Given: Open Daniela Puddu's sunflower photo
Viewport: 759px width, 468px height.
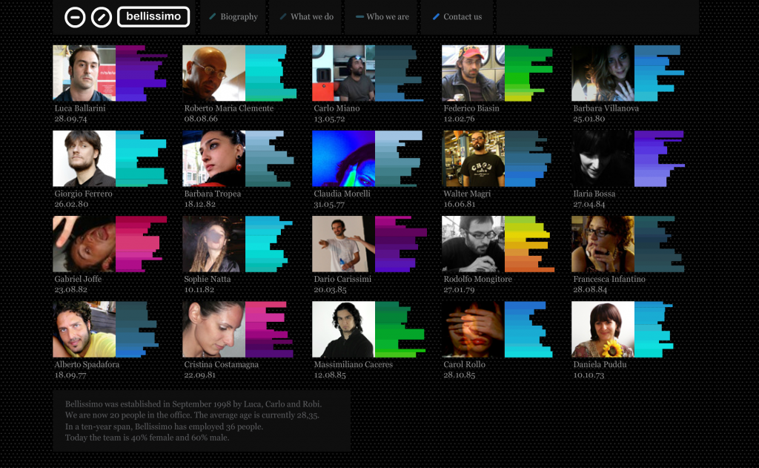Looking at the screenshot, I should click(x=603, y=329).
